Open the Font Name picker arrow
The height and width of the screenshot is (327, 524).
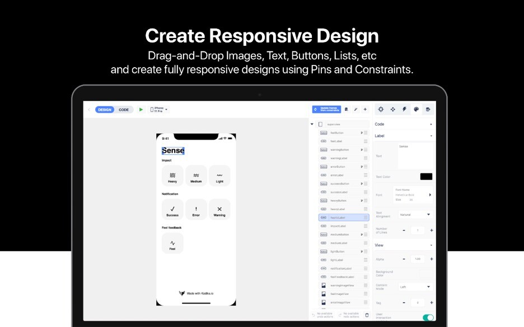(x=430, y=195)
